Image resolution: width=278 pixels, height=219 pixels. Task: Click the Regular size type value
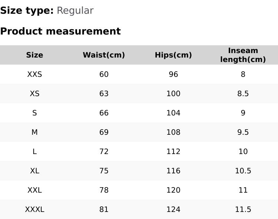75,10
